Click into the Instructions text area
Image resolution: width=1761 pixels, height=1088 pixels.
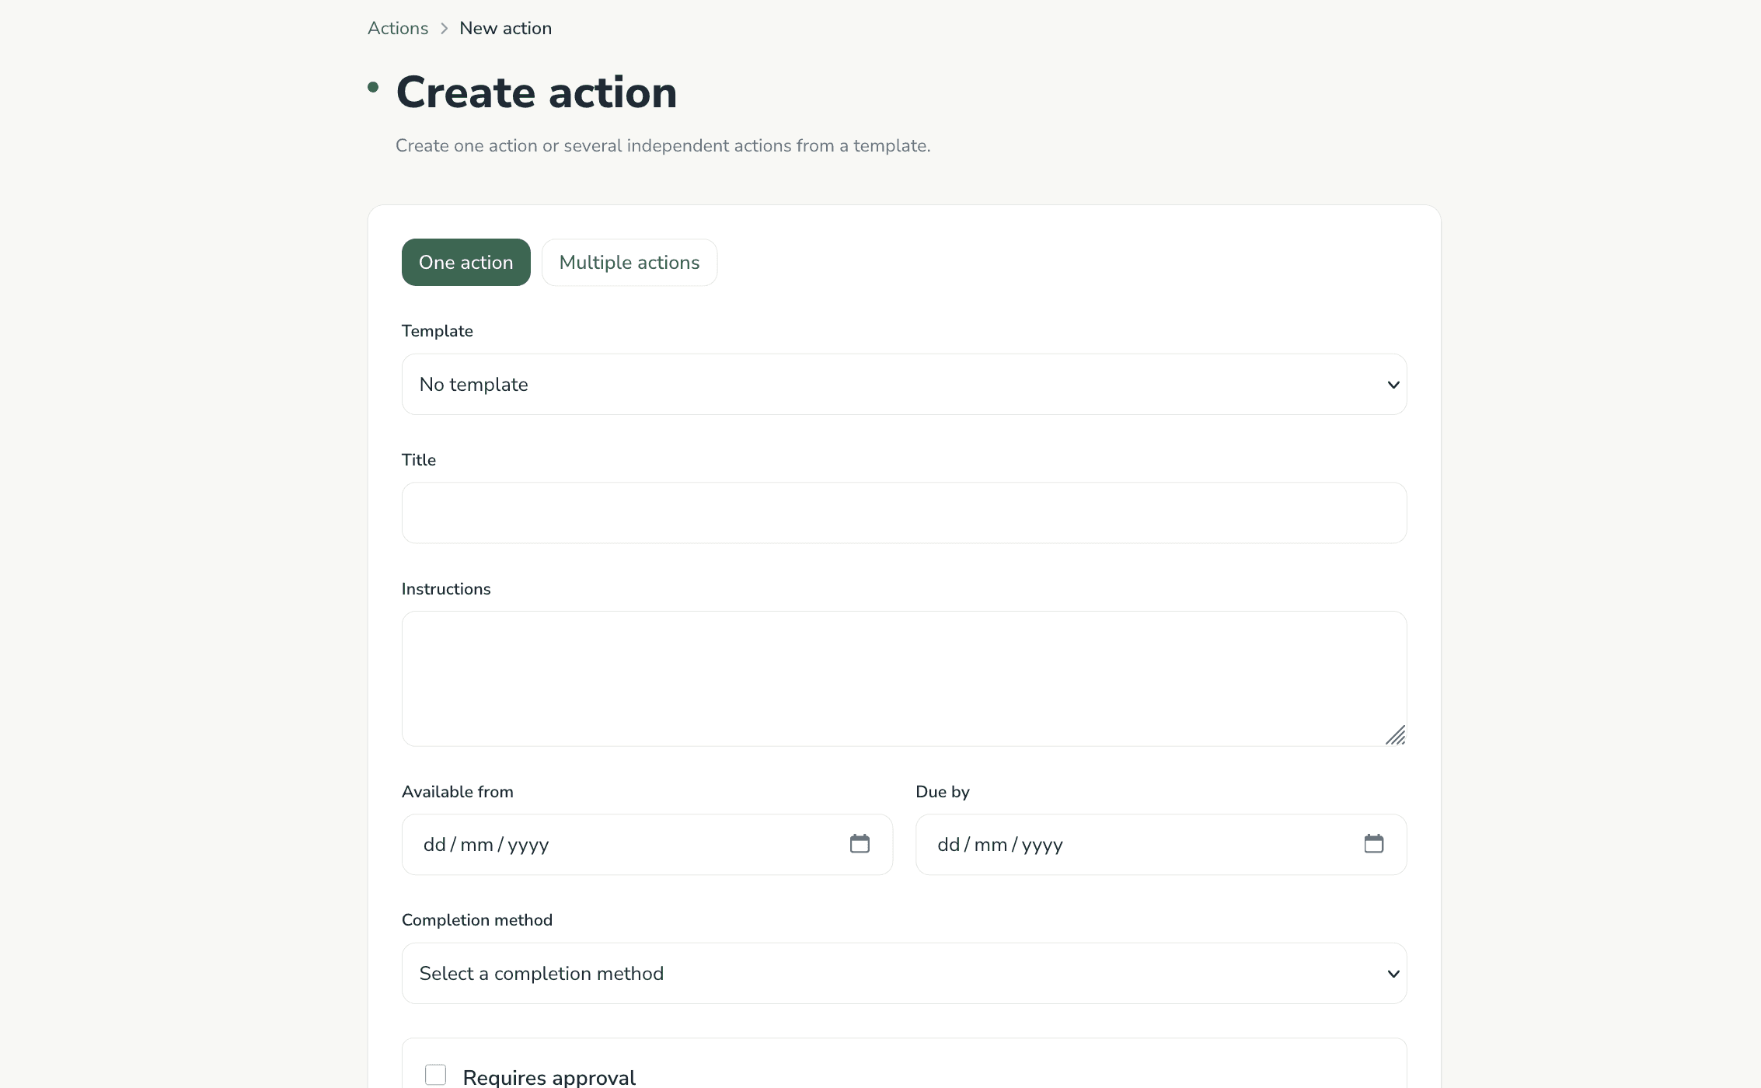coord(904,679)
